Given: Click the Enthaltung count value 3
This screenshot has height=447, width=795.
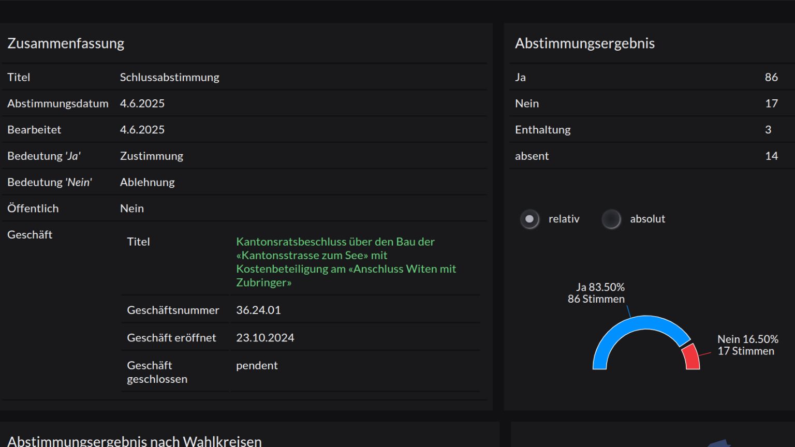Looking at the screenshot, I should (768, 130).
